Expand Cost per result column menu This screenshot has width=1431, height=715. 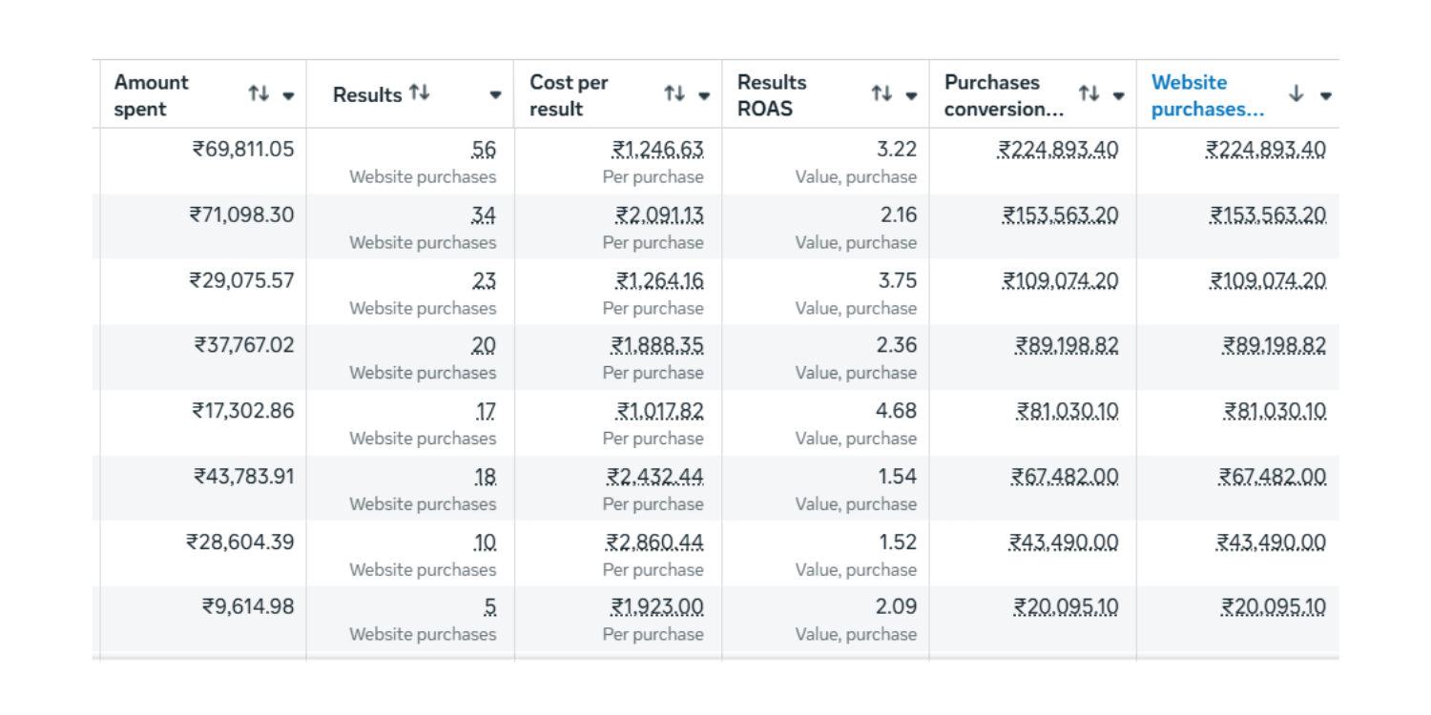[704, 95]
